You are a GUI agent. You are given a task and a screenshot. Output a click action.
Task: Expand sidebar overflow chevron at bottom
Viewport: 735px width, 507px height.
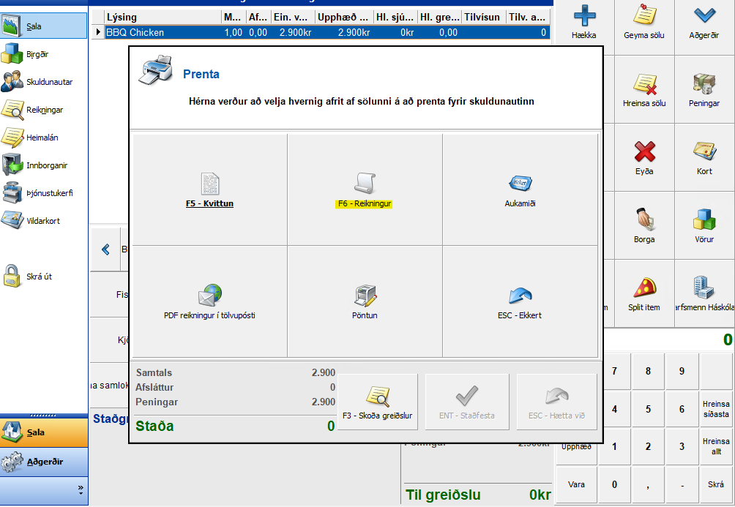[81, 489]
